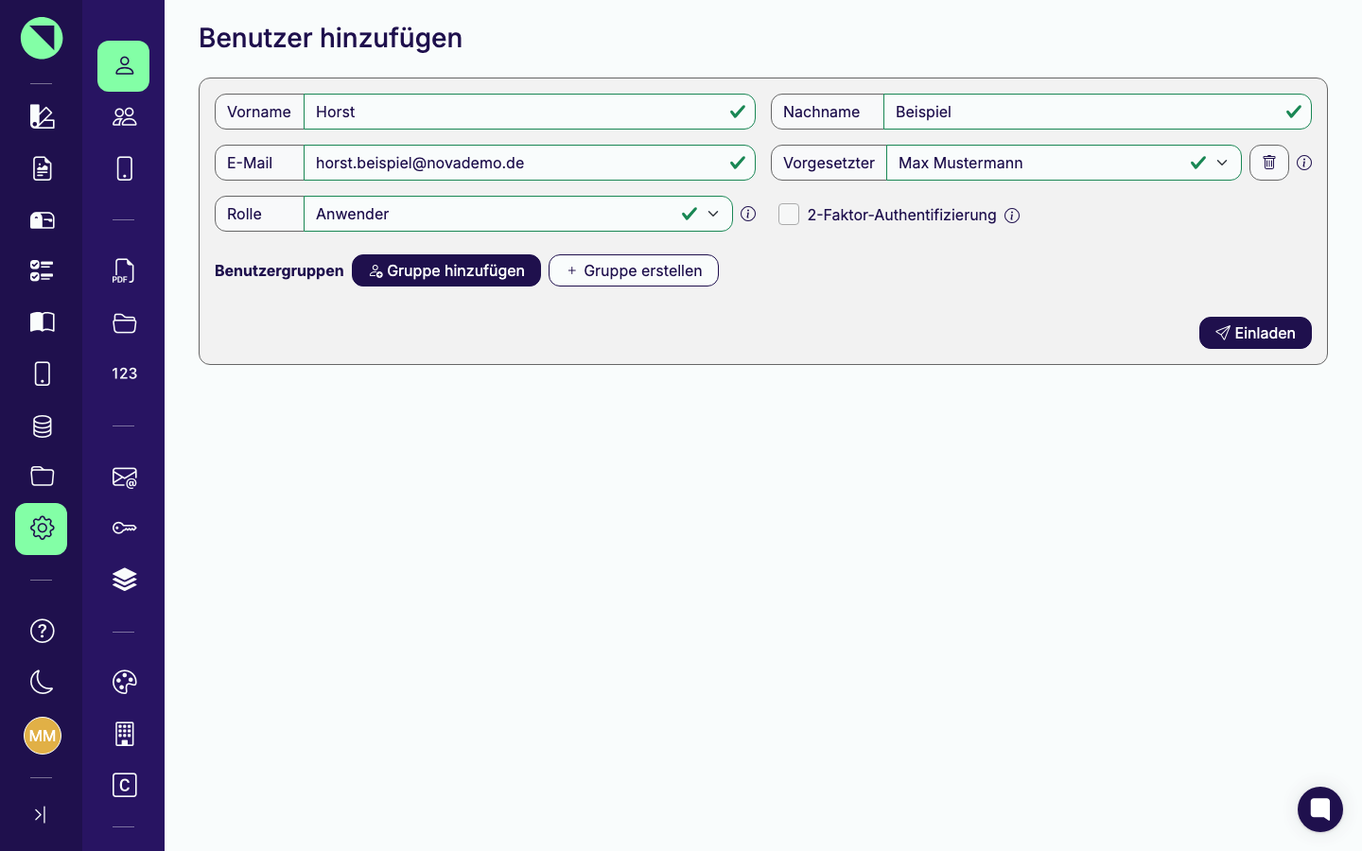The width and height of the screenshot is (1362, 851).
Task: Open the folder icon in main sidebar
Action: click(42, 476)
